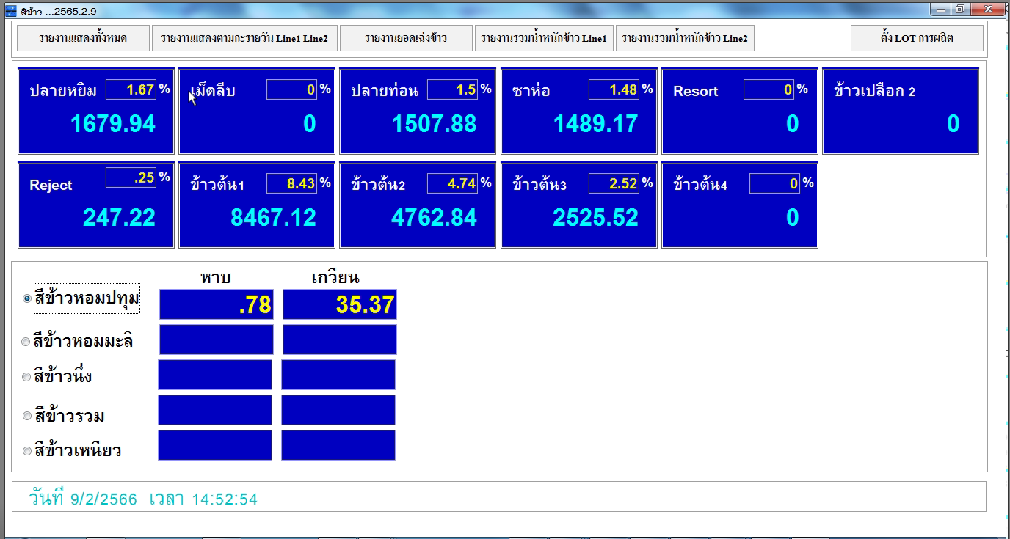Pick the สีข้าวเหนียว radio button

(27, 451)
